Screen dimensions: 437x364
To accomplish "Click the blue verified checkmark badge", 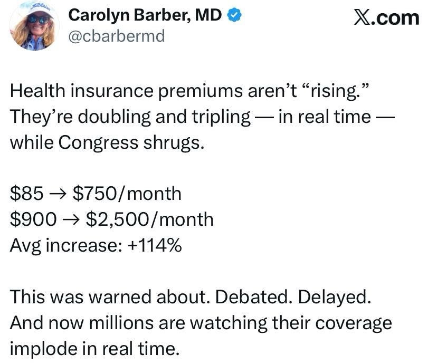I will 234,16.
